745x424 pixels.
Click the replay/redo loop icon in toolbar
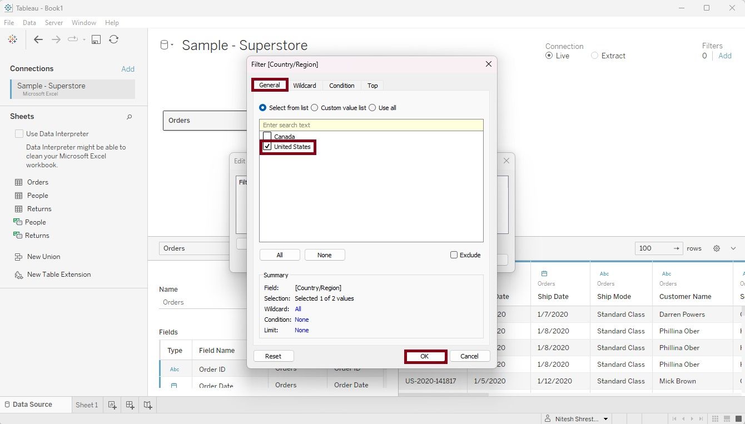coord(73,39)
